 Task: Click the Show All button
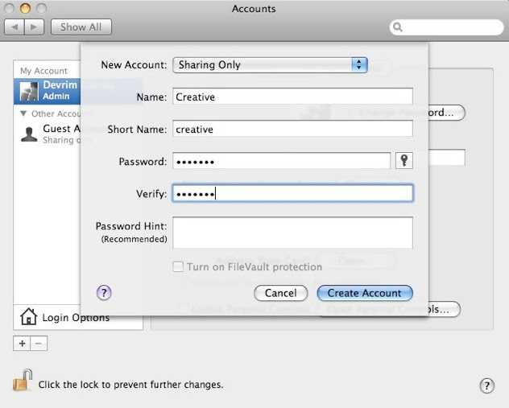[81, 27]
